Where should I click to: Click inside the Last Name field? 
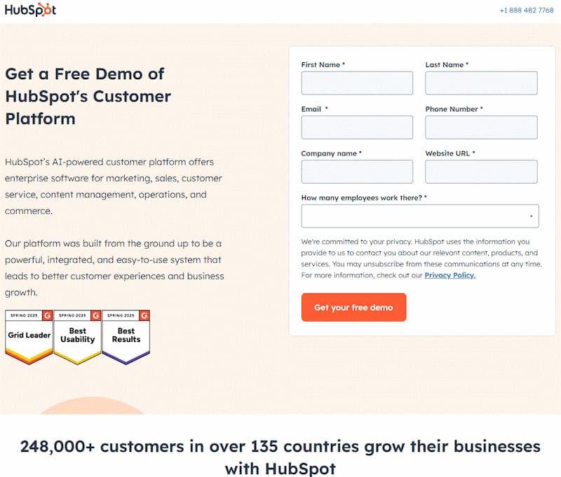click(x=481, y=83)
